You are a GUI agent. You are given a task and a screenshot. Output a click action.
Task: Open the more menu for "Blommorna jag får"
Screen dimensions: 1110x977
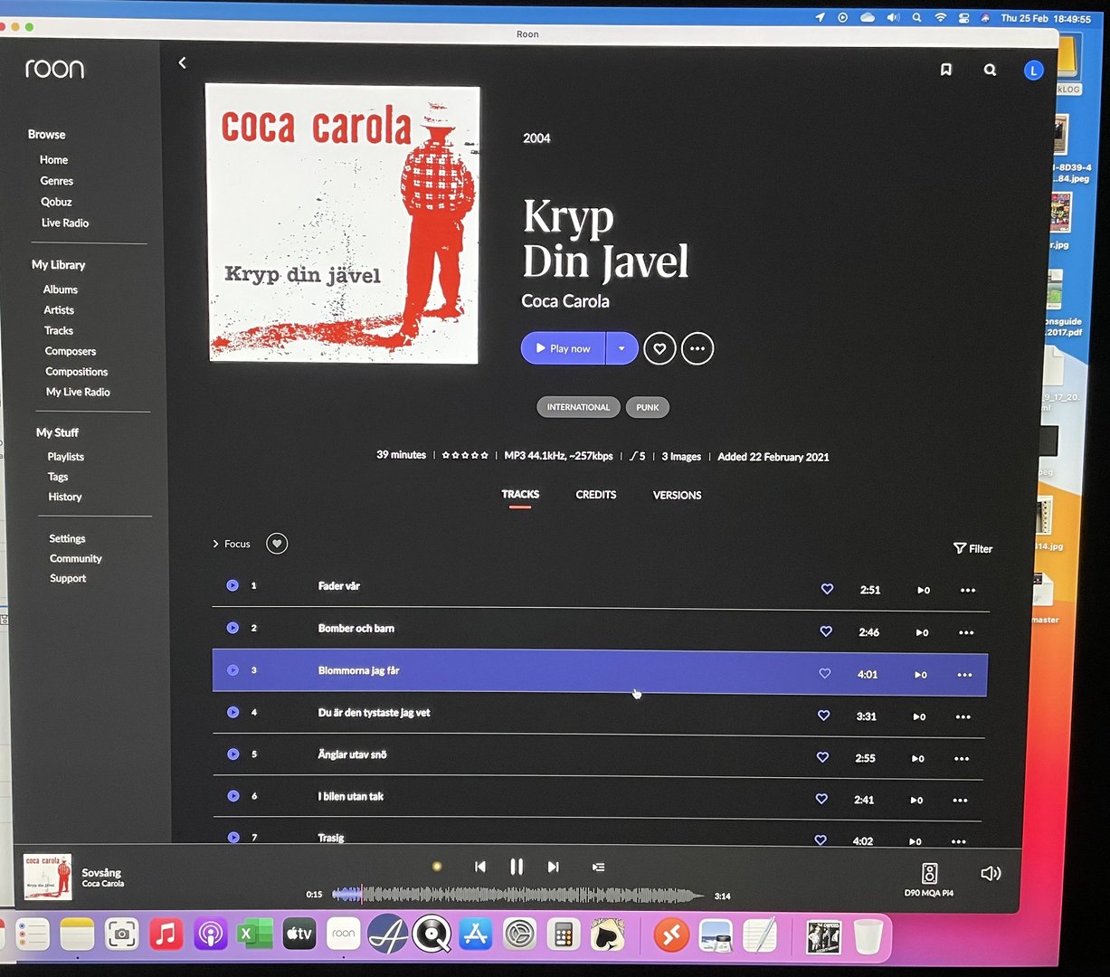[x=964, y=675]
